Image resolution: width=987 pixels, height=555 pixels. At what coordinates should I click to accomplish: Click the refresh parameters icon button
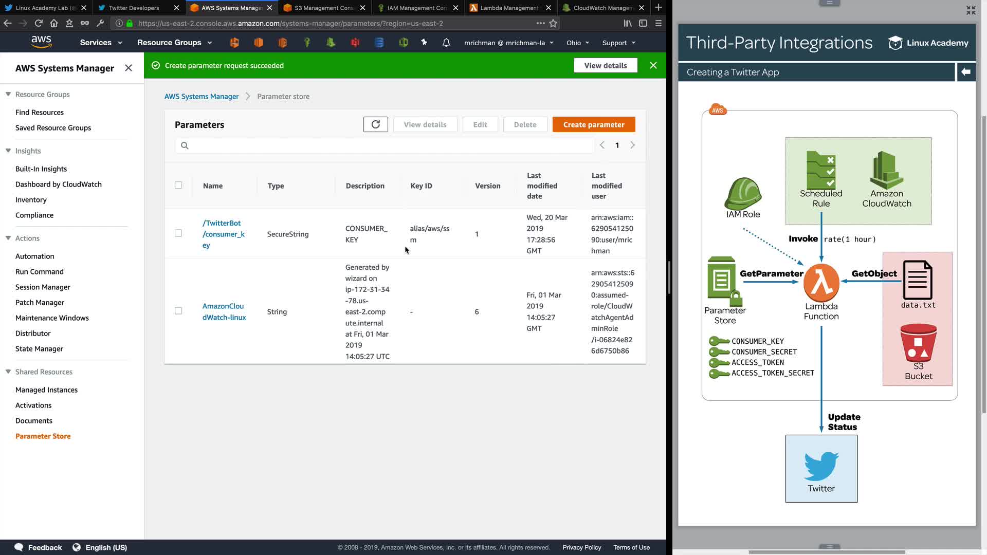coord(375,124)
